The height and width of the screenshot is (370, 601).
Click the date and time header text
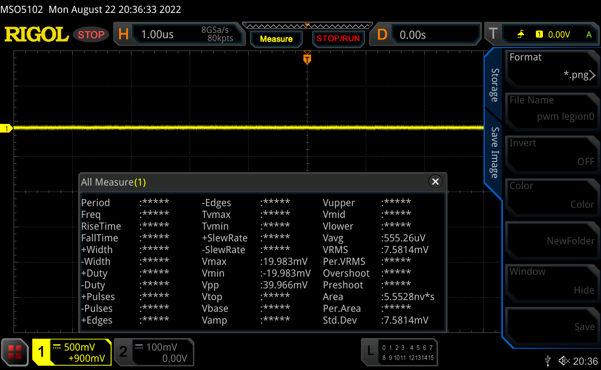pyautogui.click(x=91, y=9)
